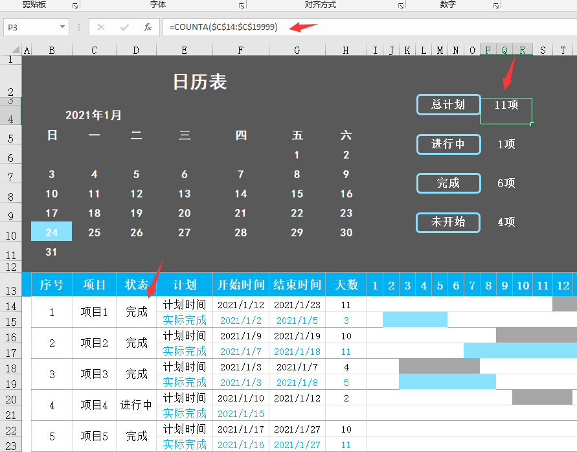Viewport: 577px width, 452px height.
Task: Click Gantt day header 10
Action: [x=523, y=286]
